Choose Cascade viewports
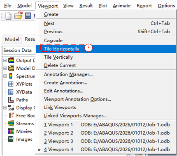177x156 pixels. point(106,41)
